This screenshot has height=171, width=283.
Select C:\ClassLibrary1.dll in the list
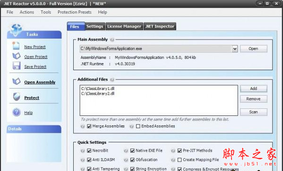98,89
